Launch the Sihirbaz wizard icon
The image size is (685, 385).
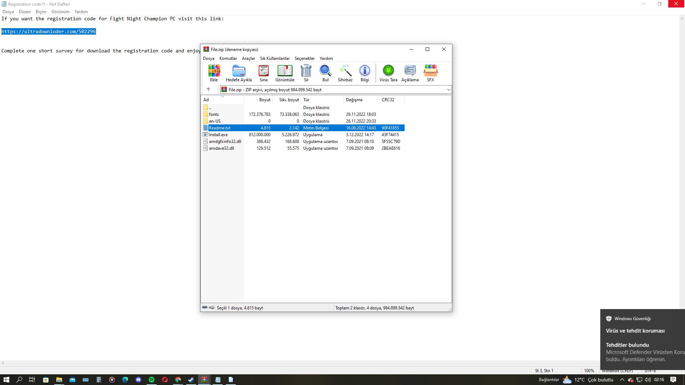point(345,73)
